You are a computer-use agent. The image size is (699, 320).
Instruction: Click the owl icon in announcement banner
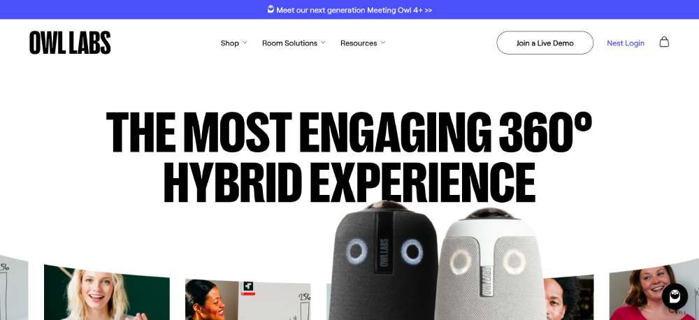click(x=271, y=9)
